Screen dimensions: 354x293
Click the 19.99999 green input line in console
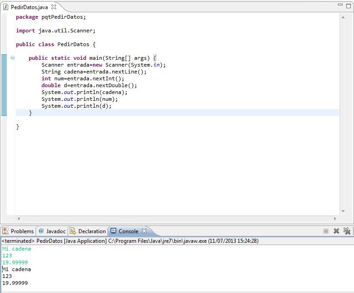(15, 262)
